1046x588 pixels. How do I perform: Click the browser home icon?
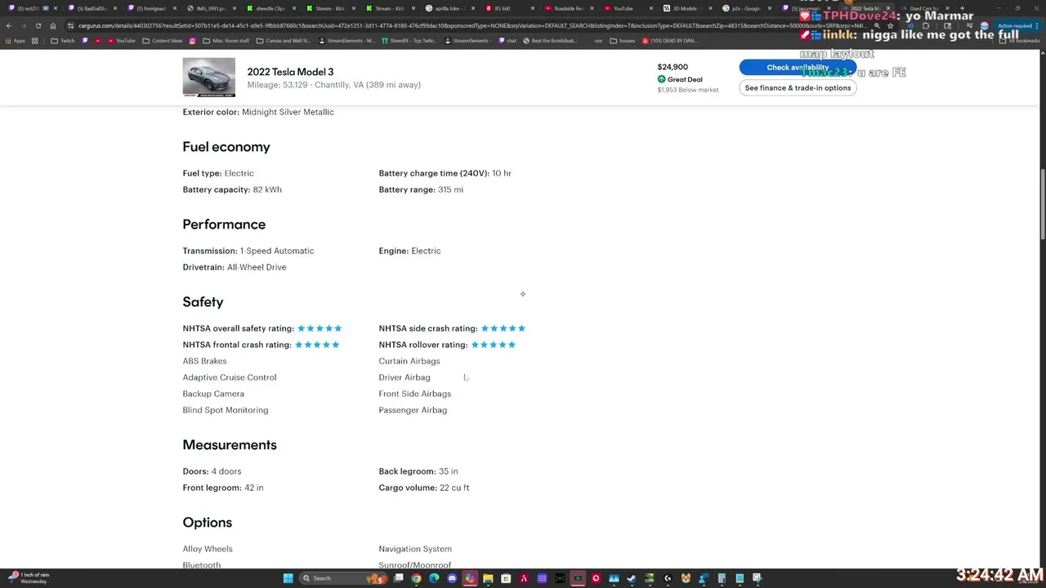pyautogui.click(x=52, y=25)
